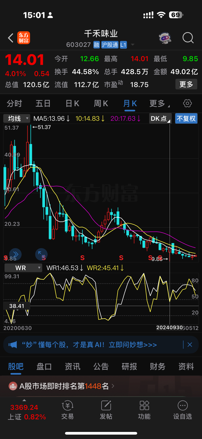Tap 上证 3369.24 index ticker
The height and width of the screenshot is (439, 202).
click(26, 412)
